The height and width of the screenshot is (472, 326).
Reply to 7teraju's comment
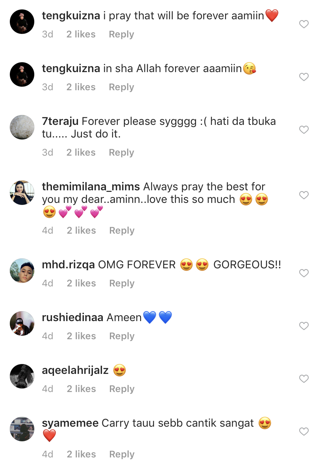coord(121,152)
